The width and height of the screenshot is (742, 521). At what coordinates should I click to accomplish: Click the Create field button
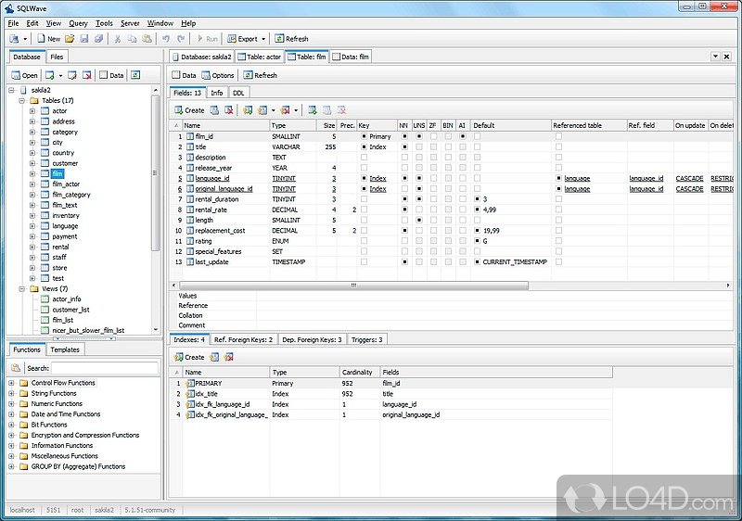(x=189, y=110)
